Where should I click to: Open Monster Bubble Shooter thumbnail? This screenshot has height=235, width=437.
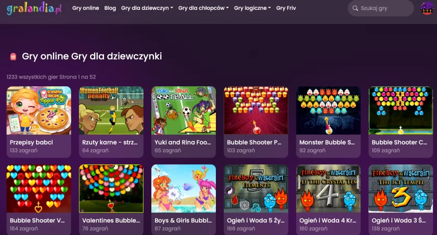(x=328, y=111)
